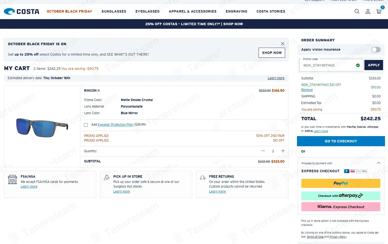Choose Checkout with Afterpay
This screenshot has height=244, width=388.
(x=341, y=196)
